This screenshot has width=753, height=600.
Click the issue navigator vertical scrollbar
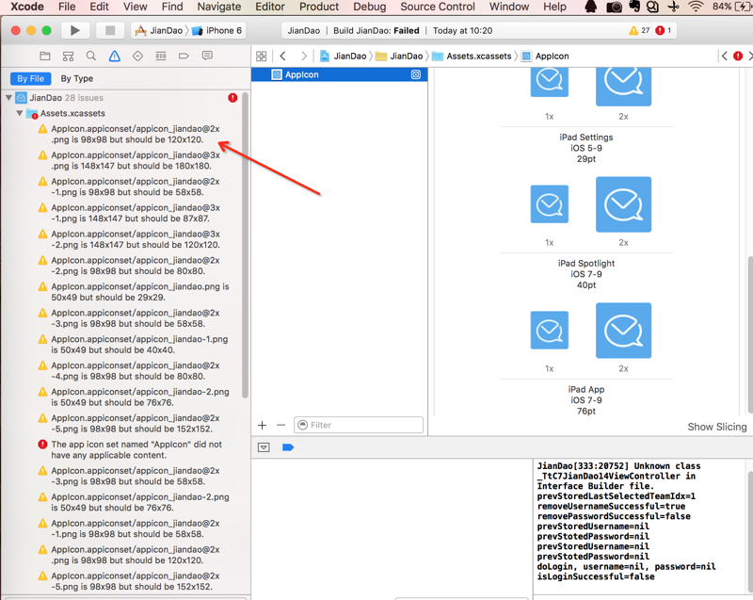point(245,245)
